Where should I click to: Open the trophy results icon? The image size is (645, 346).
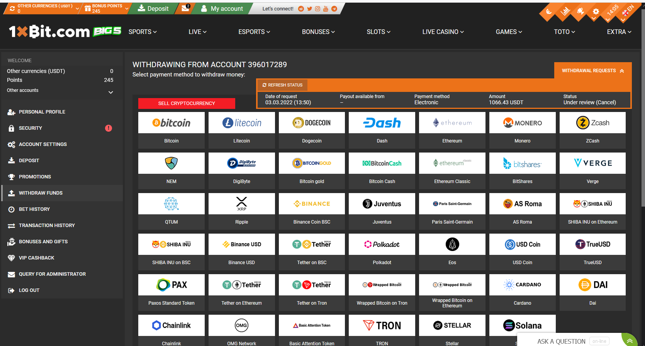(580, 12)
